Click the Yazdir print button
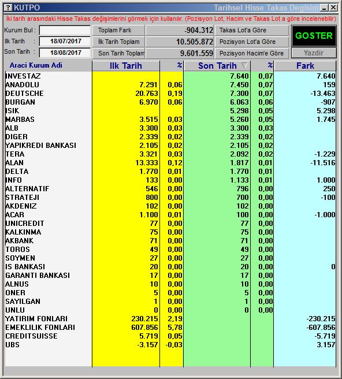Image resolution: width=342 pixels, height=379 pixels. (x=314, y=53)
